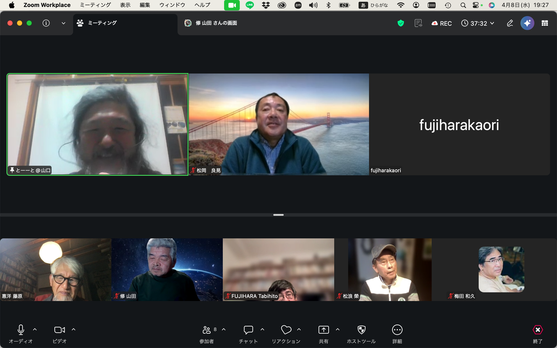The width and height of the screenshot is (557, 348).
Task: Open the green encryption shield icon
Action: point(401,23)
